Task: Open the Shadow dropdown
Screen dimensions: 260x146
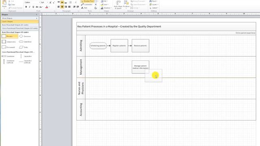Action: pyautogui.click(x=106, y=8)
